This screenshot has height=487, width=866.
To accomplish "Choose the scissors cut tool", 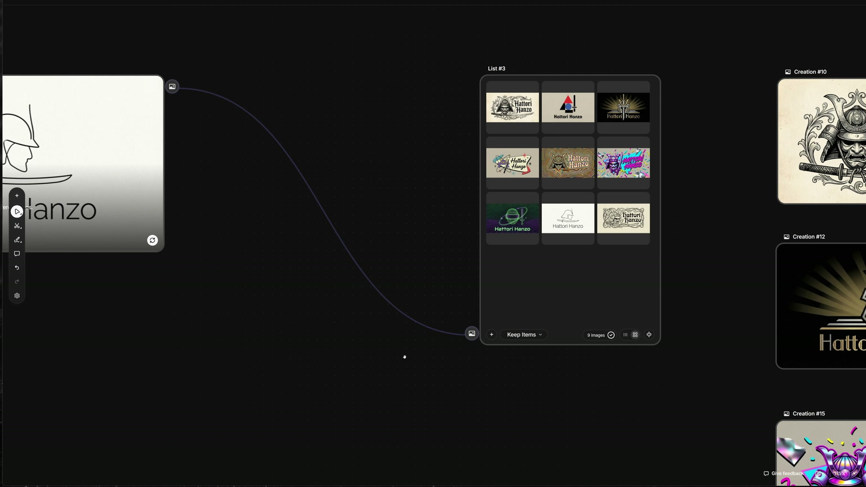I will (x=17, y=226).
